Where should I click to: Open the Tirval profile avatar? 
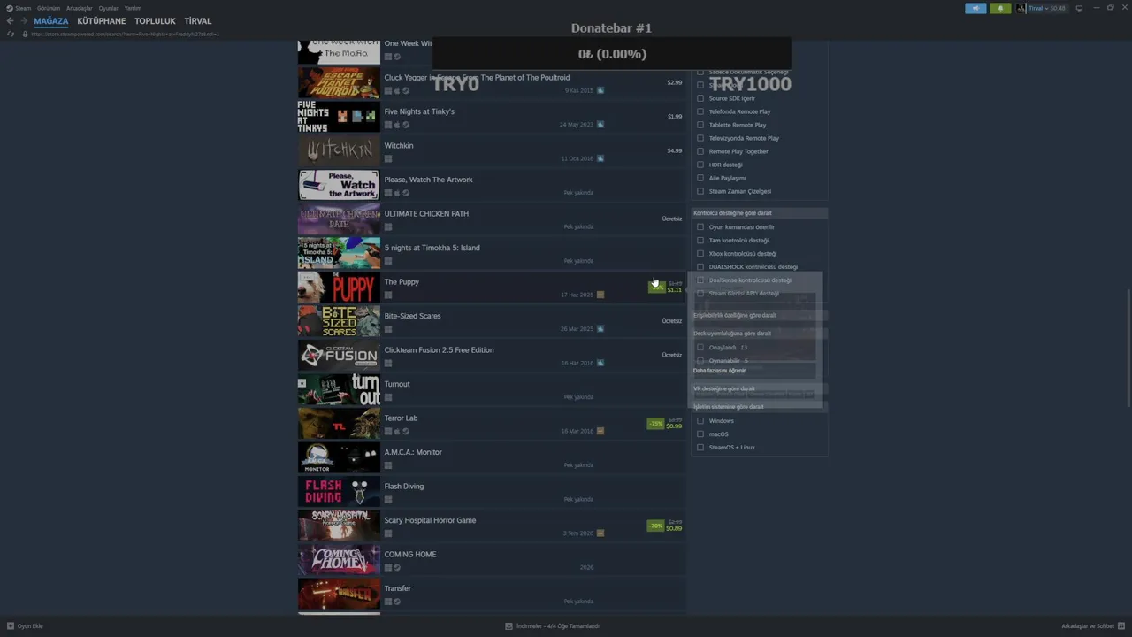click(x=1021, y=8)
